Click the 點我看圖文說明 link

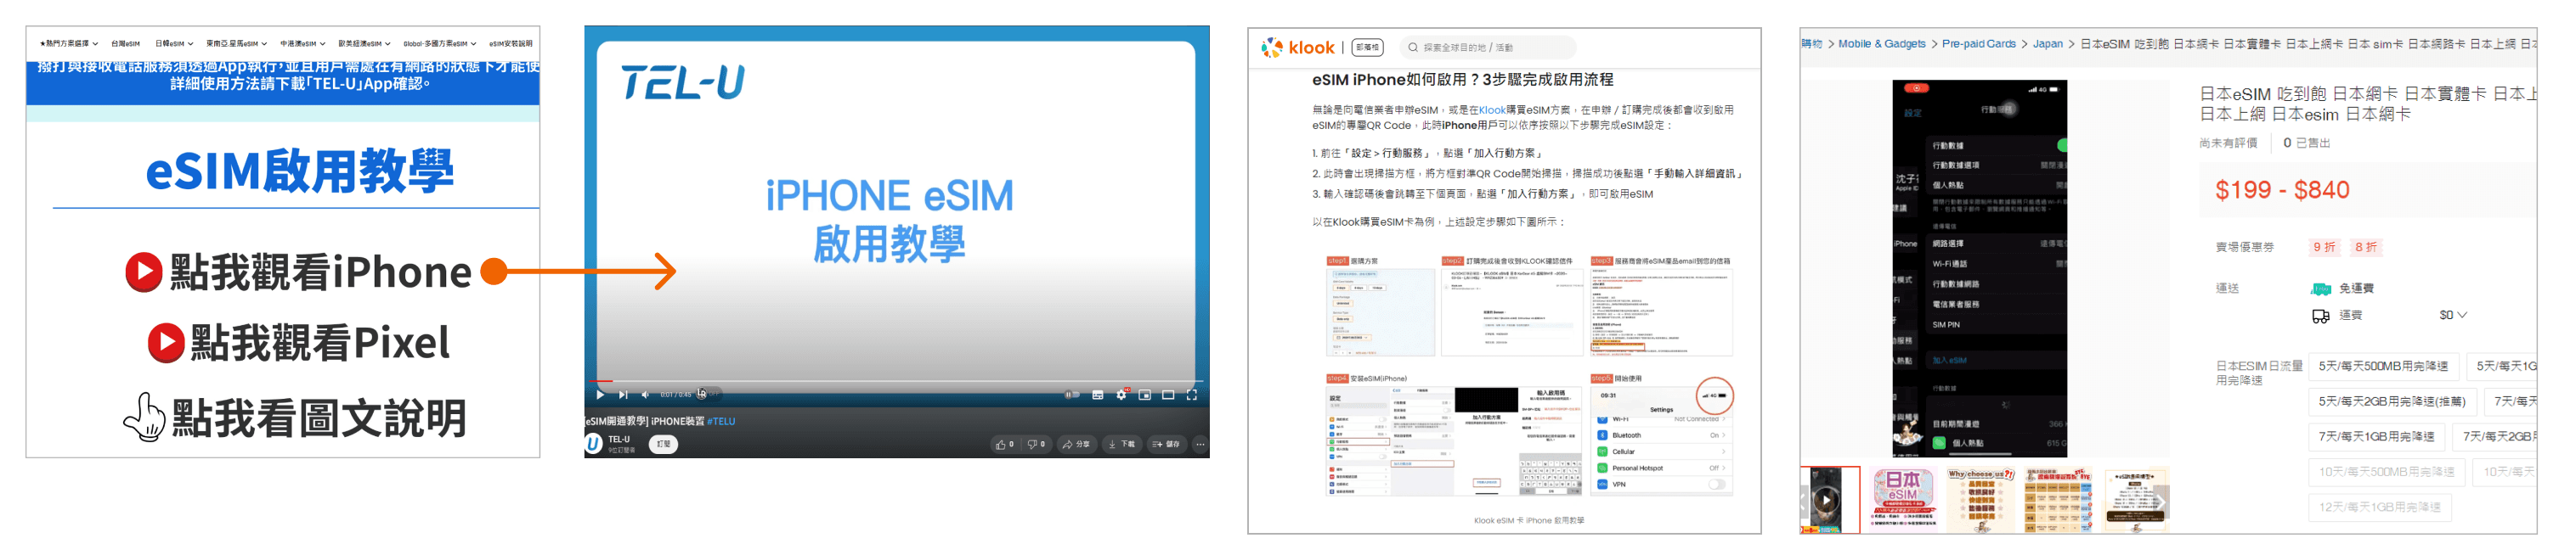[x=319, y=418]
